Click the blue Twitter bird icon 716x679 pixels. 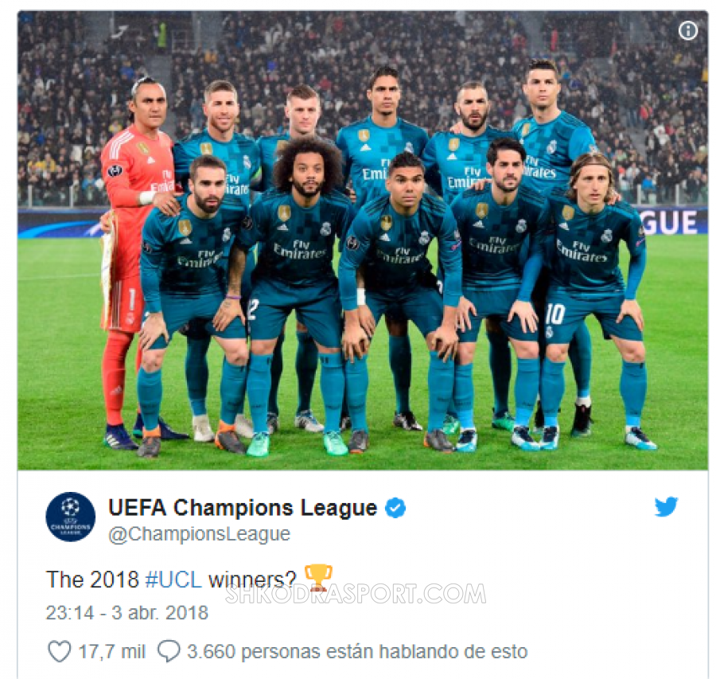(666, 507)
